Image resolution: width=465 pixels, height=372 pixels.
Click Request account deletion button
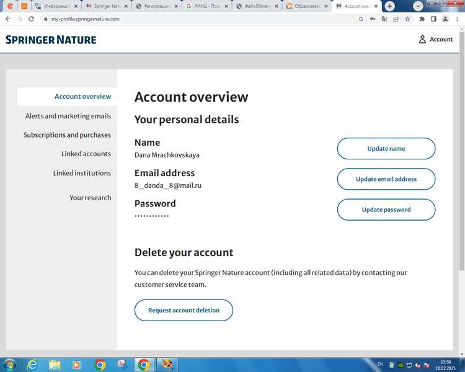coord(184,310)
